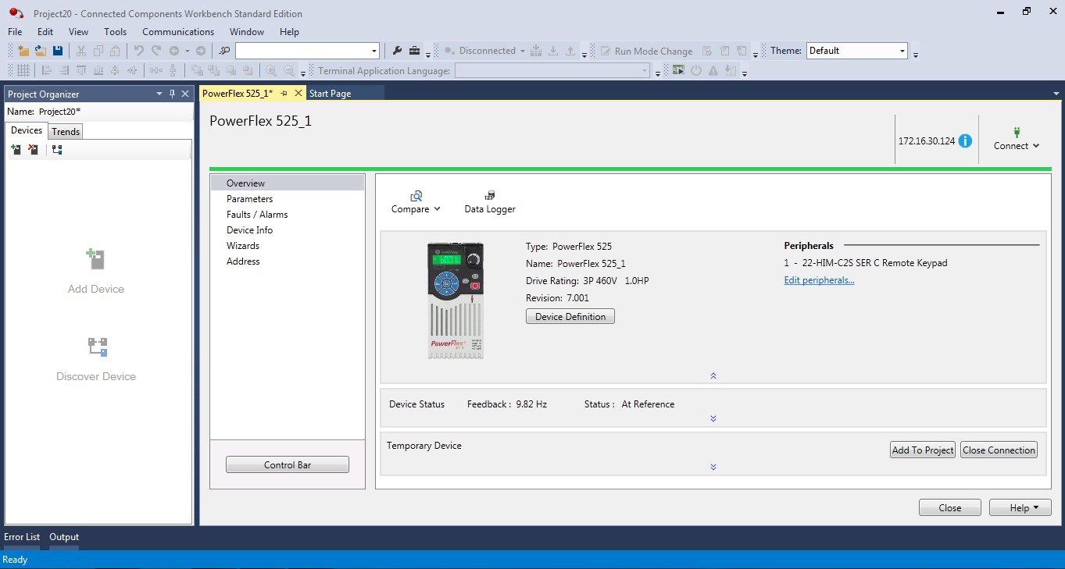This screenshot has width=1065, height=569.
Task: Expand the Project Organizer window options arrow
Action: pyautogui.click(x=159, y=94)
